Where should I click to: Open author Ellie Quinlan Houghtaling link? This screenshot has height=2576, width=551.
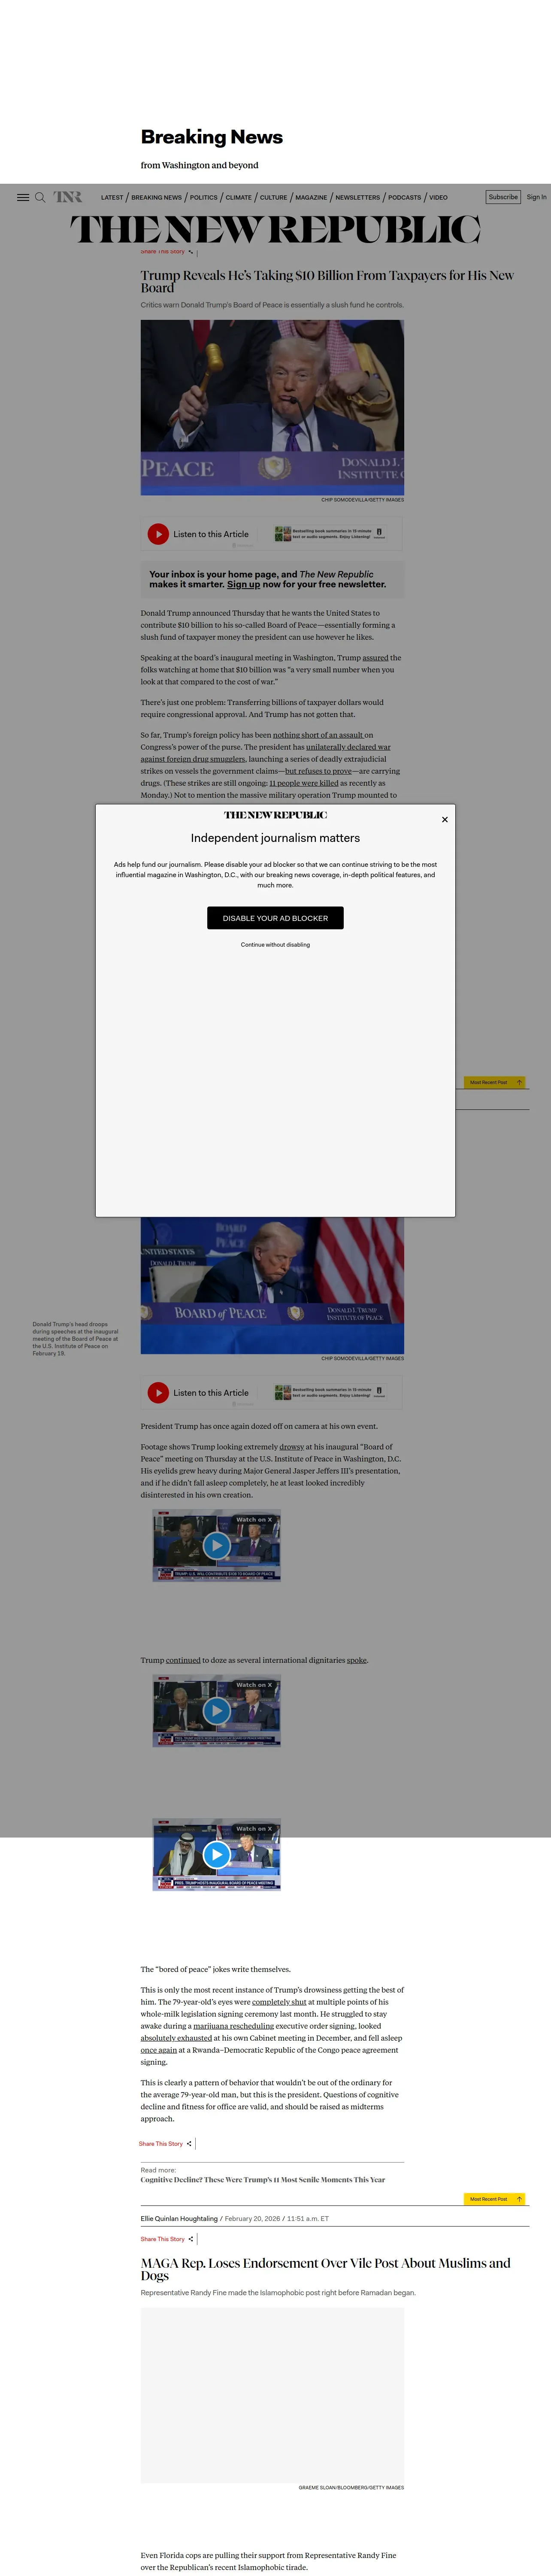click(179, 2218)
